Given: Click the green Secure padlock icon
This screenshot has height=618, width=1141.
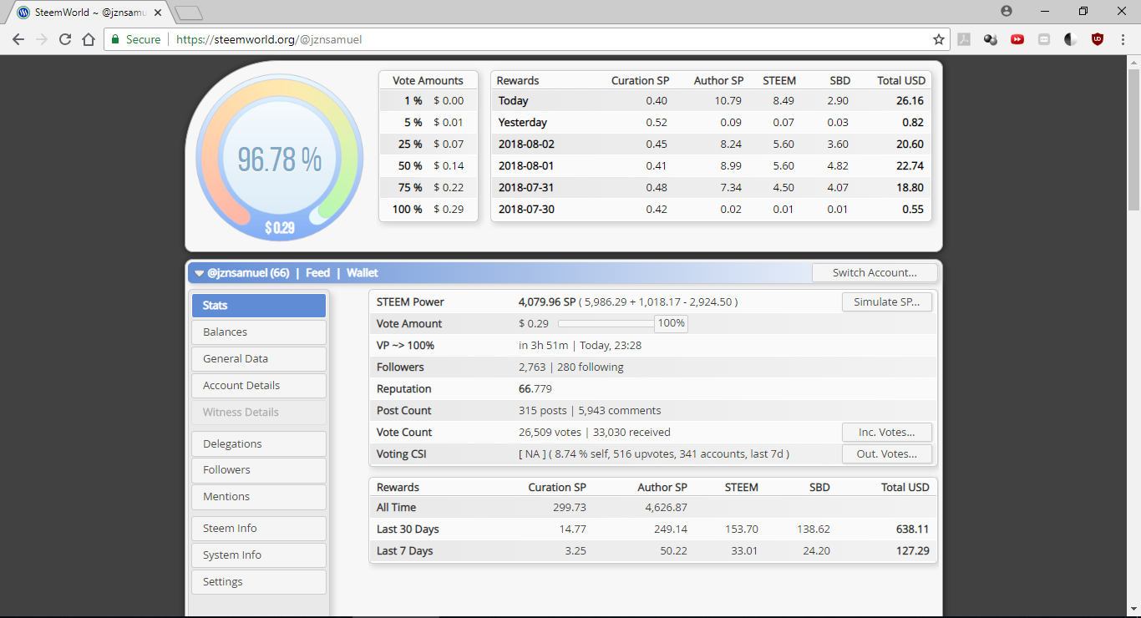Looking at the screenshot, I should pyautogui.click(x=115, y=39).
